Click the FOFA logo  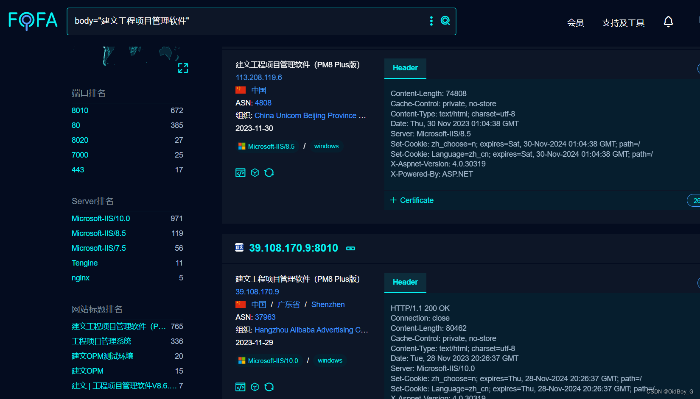tap(33, 20)
